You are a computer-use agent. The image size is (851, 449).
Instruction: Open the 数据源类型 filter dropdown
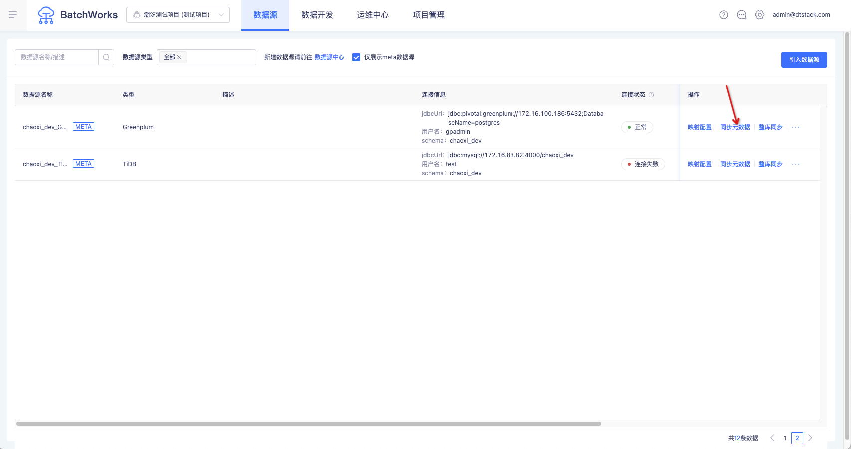206,57
